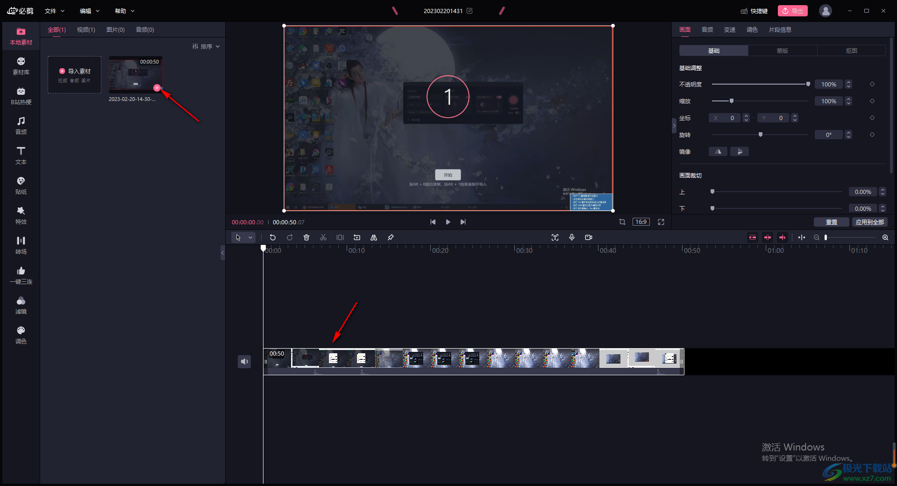Screen dimensions: 897x486
Task: Undo the last edit
Action: pyautogui.click(x=273, y=237)
